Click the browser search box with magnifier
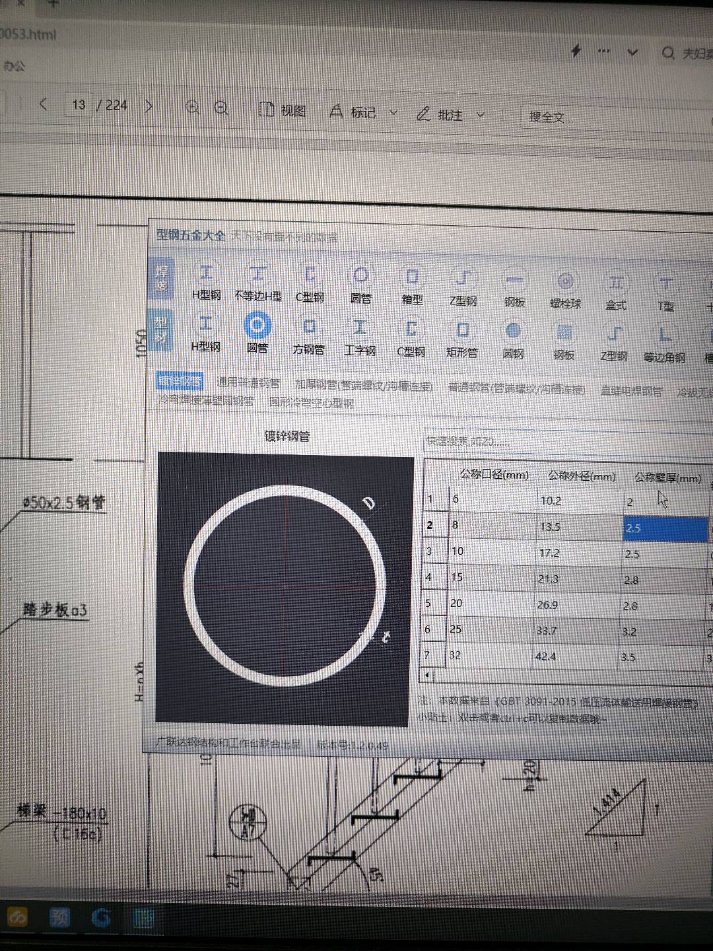This screenshot has height=951, width=713. 687,53
